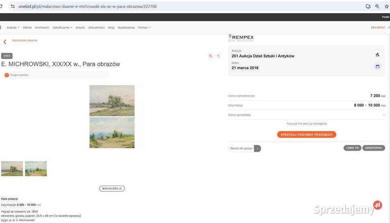Follow the Malarstwo dawne breadcrumb link
The height and width of the screenshot is (223, 390).
[x=25, y=40]
